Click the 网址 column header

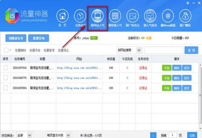point(79,59)
